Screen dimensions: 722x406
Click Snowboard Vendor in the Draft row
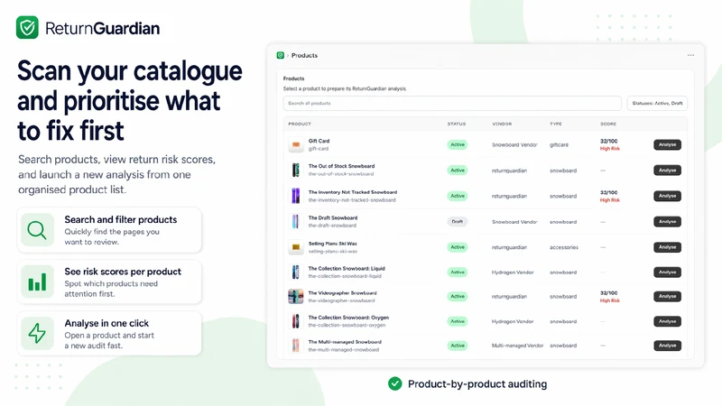514,221
